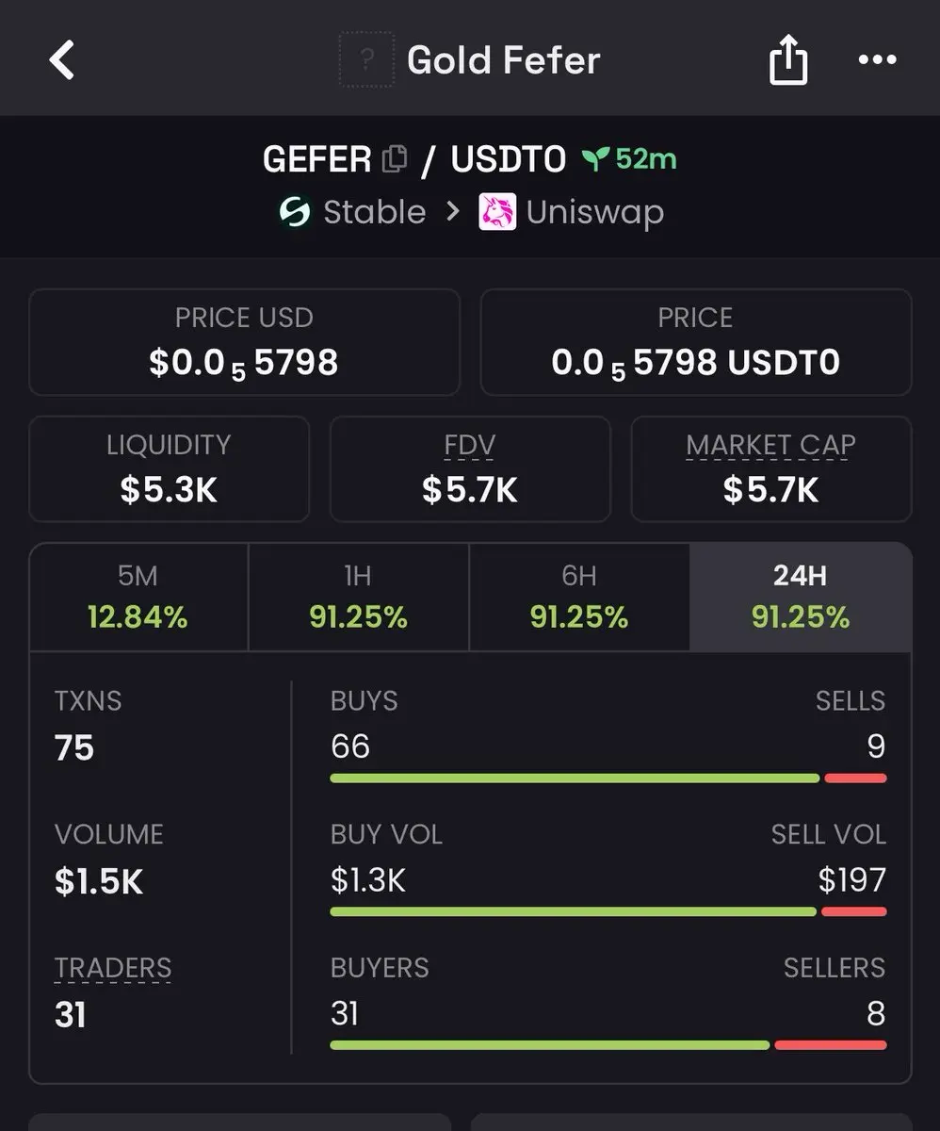Tap the chevron between Stable and Uniswap

click(453, 212)
